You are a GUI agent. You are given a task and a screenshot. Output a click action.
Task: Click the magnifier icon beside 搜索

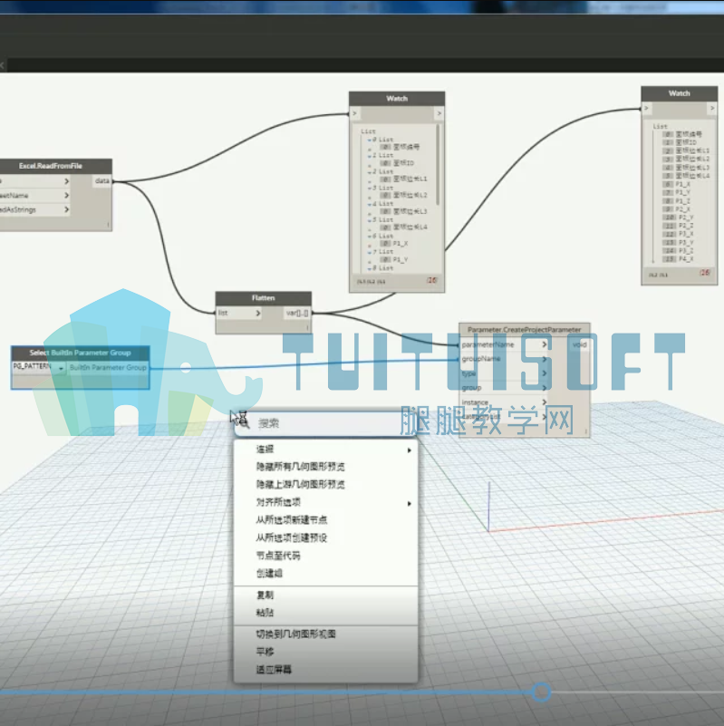point(243,421)
